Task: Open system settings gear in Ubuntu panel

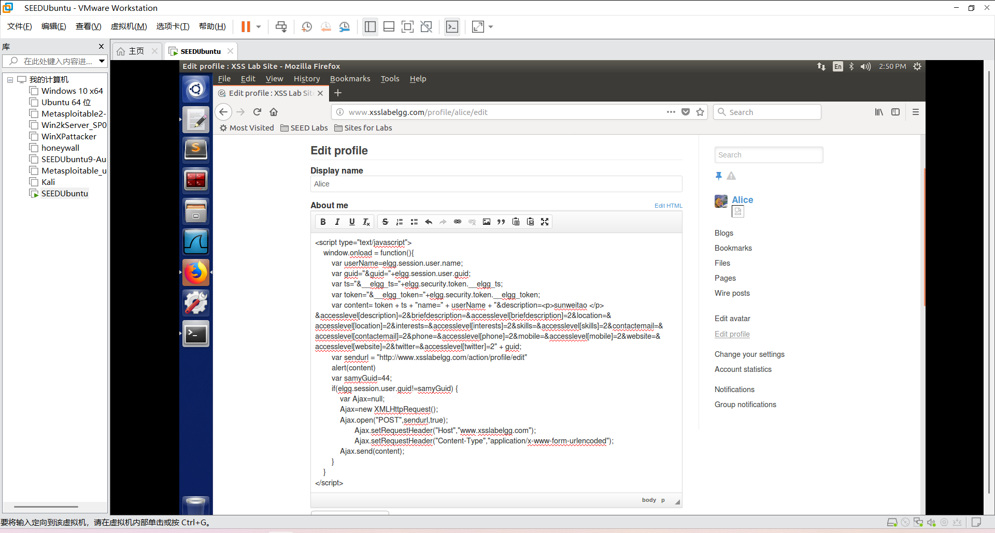Action: pyautogui.click(x=917, y=66)
